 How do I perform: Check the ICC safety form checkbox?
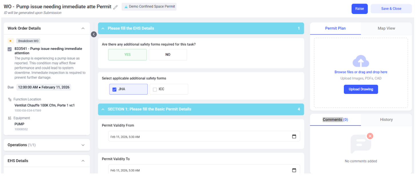pyautogui.click(x=155, y=89)
